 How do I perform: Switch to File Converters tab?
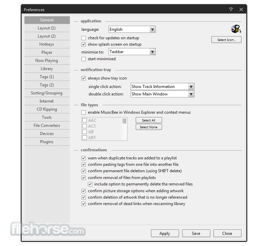[47, 126]
